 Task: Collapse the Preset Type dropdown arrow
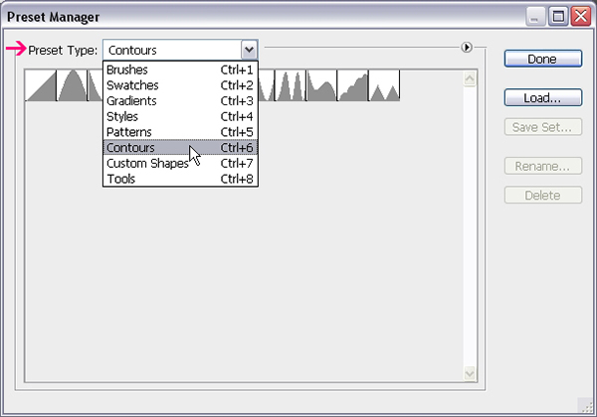(x=250, y=50)
